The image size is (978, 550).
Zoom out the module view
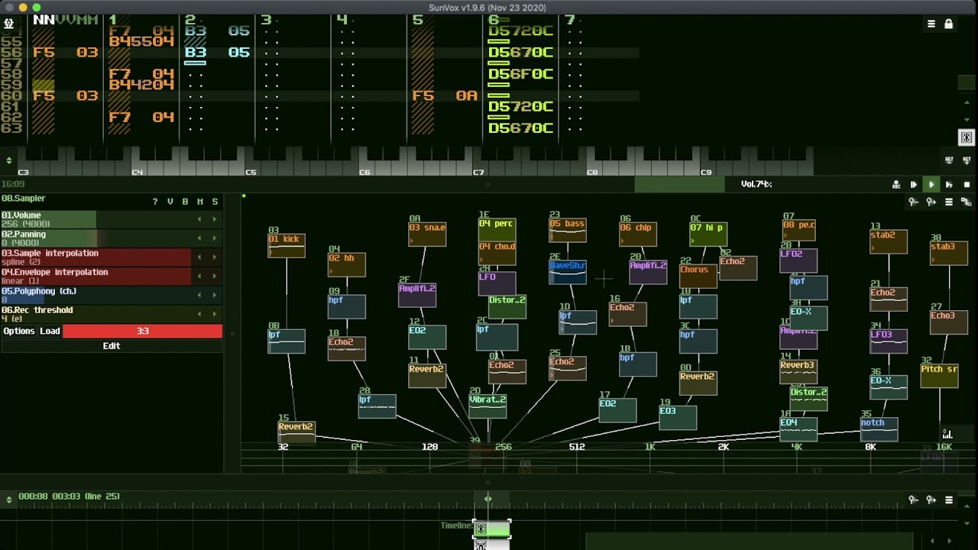coord(913,202)
